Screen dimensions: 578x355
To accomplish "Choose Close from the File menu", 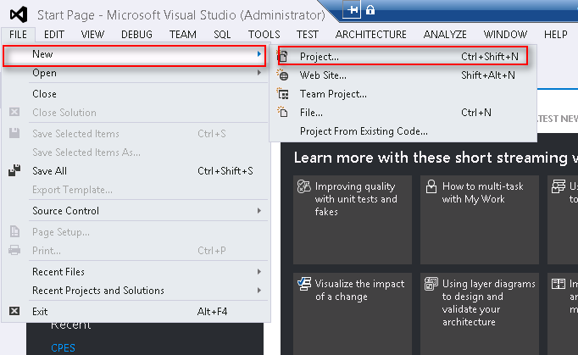I will click(x=44, y=94).
